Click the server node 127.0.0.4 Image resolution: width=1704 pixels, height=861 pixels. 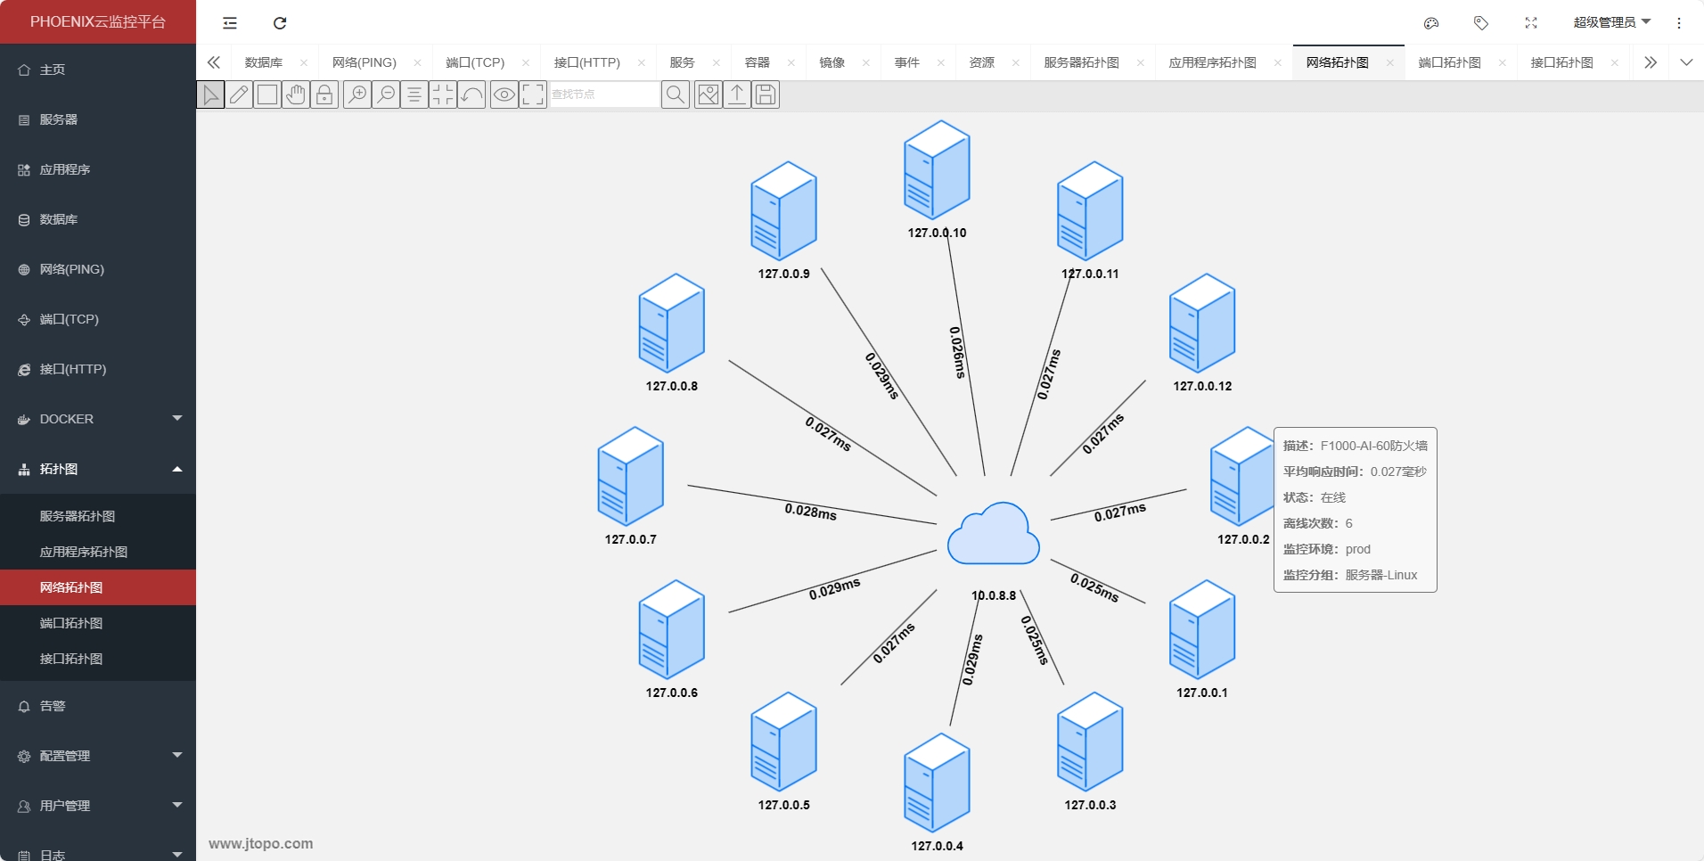click(937, 783)
